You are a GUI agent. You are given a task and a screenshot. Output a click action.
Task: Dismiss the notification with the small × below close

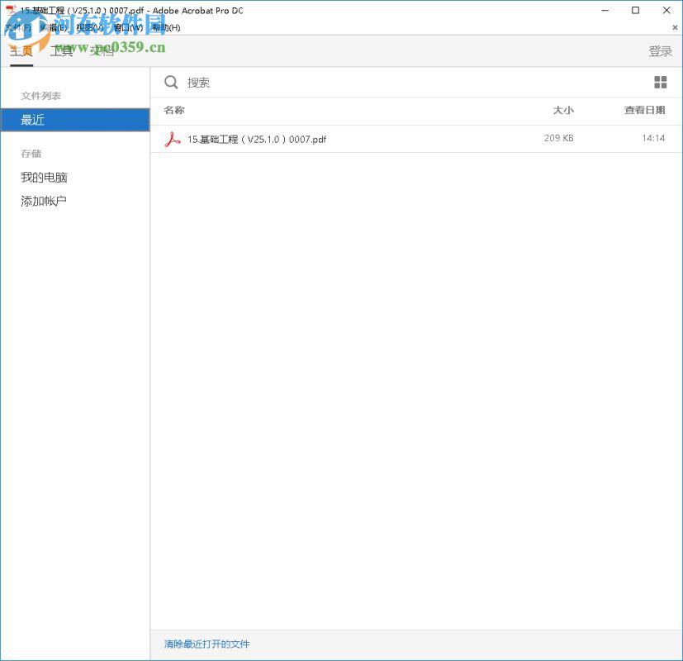675,27
